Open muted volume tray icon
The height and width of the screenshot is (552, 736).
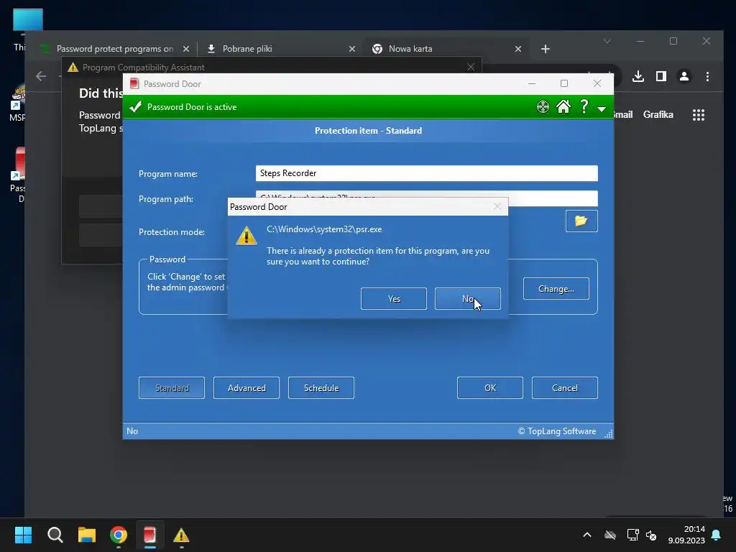pos(651,535)
